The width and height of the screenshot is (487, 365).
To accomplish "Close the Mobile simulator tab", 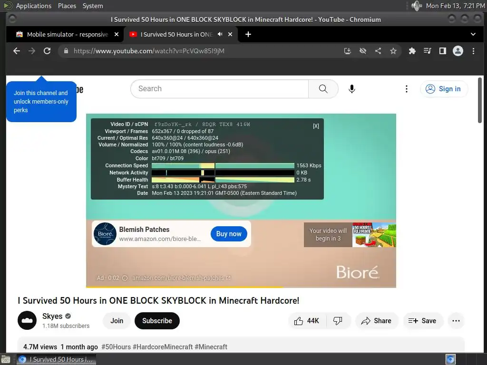I will [117, 34].
